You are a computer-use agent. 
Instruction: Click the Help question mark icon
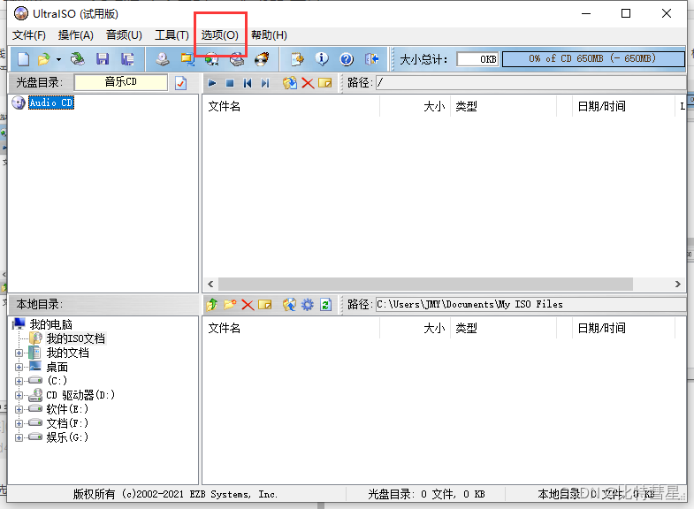pos(347,59)
